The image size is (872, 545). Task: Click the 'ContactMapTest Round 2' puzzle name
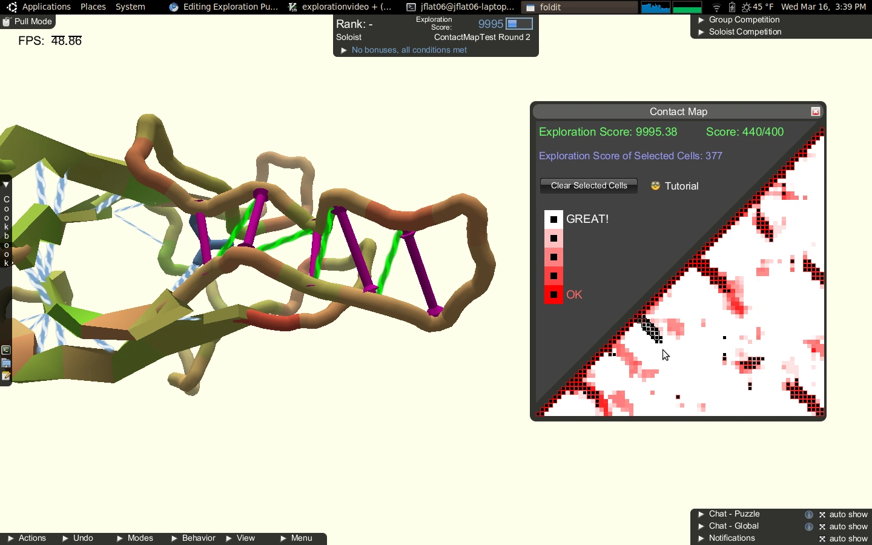pos(482,38)
